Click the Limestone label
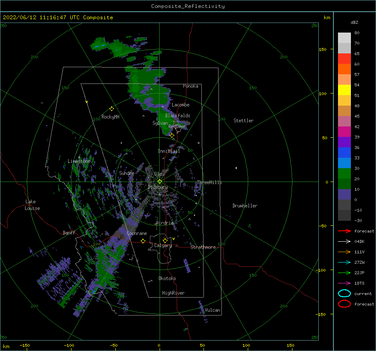The image size is (376, 351). [x=79, y=161]
